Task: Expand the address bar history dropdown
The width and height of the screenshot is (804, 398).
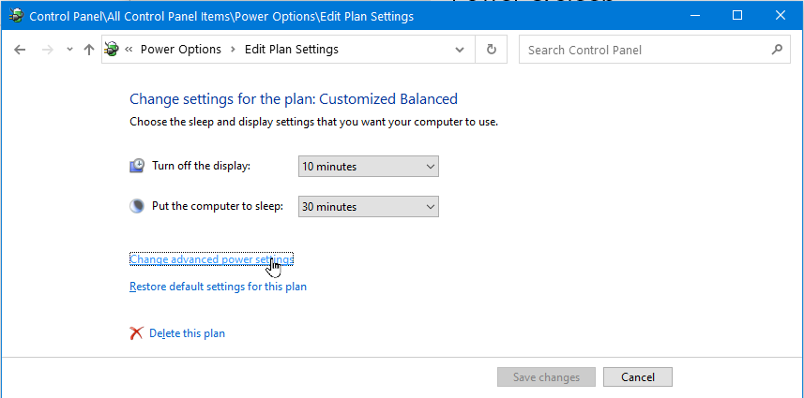Action: pos(459,50)
